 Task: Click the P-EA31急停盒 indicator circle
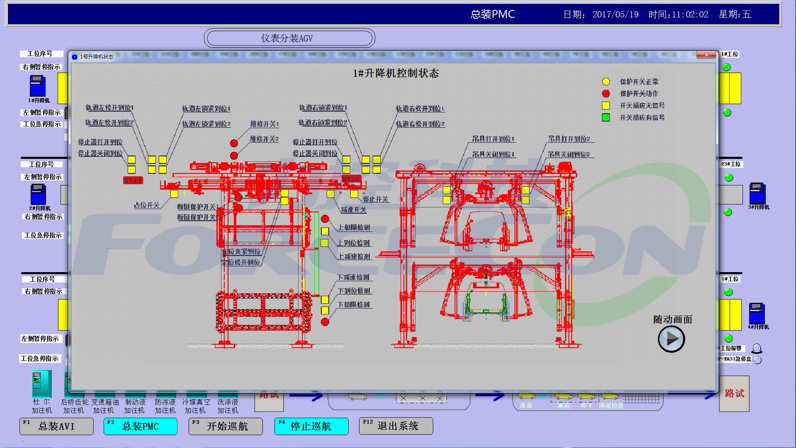click(757, 360)
